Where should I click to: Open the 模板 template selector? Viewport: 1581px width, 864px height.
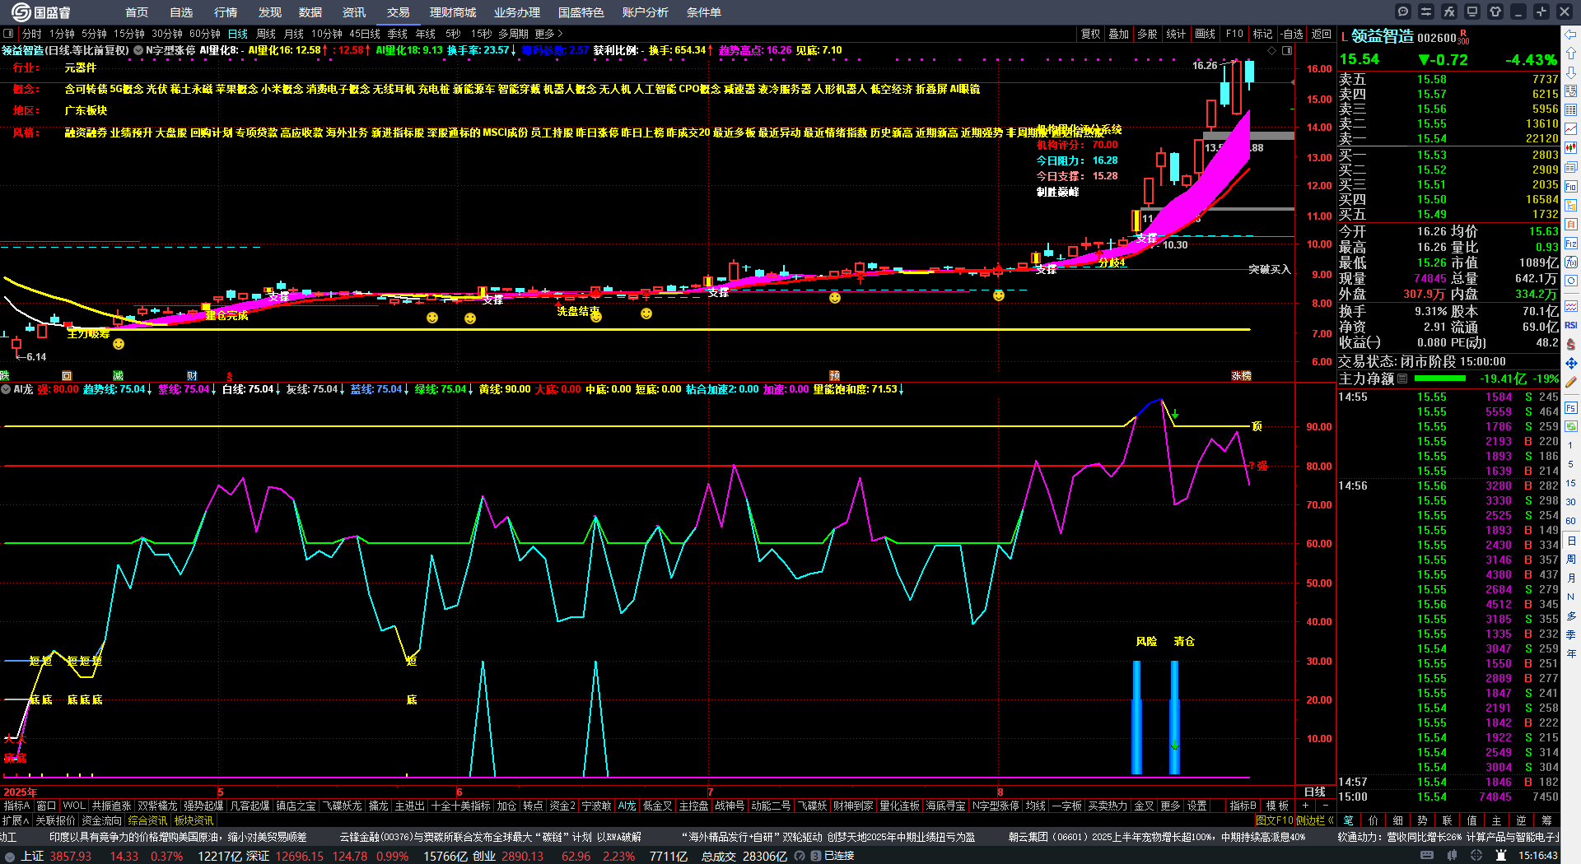(1277, 806)
